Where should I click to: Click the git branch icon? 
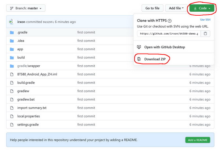tap(12, 8)
